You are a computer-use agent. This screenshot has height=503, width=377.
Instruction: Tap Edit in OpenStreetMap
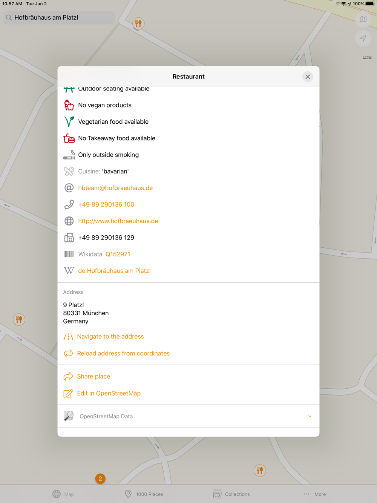(109, 393)
